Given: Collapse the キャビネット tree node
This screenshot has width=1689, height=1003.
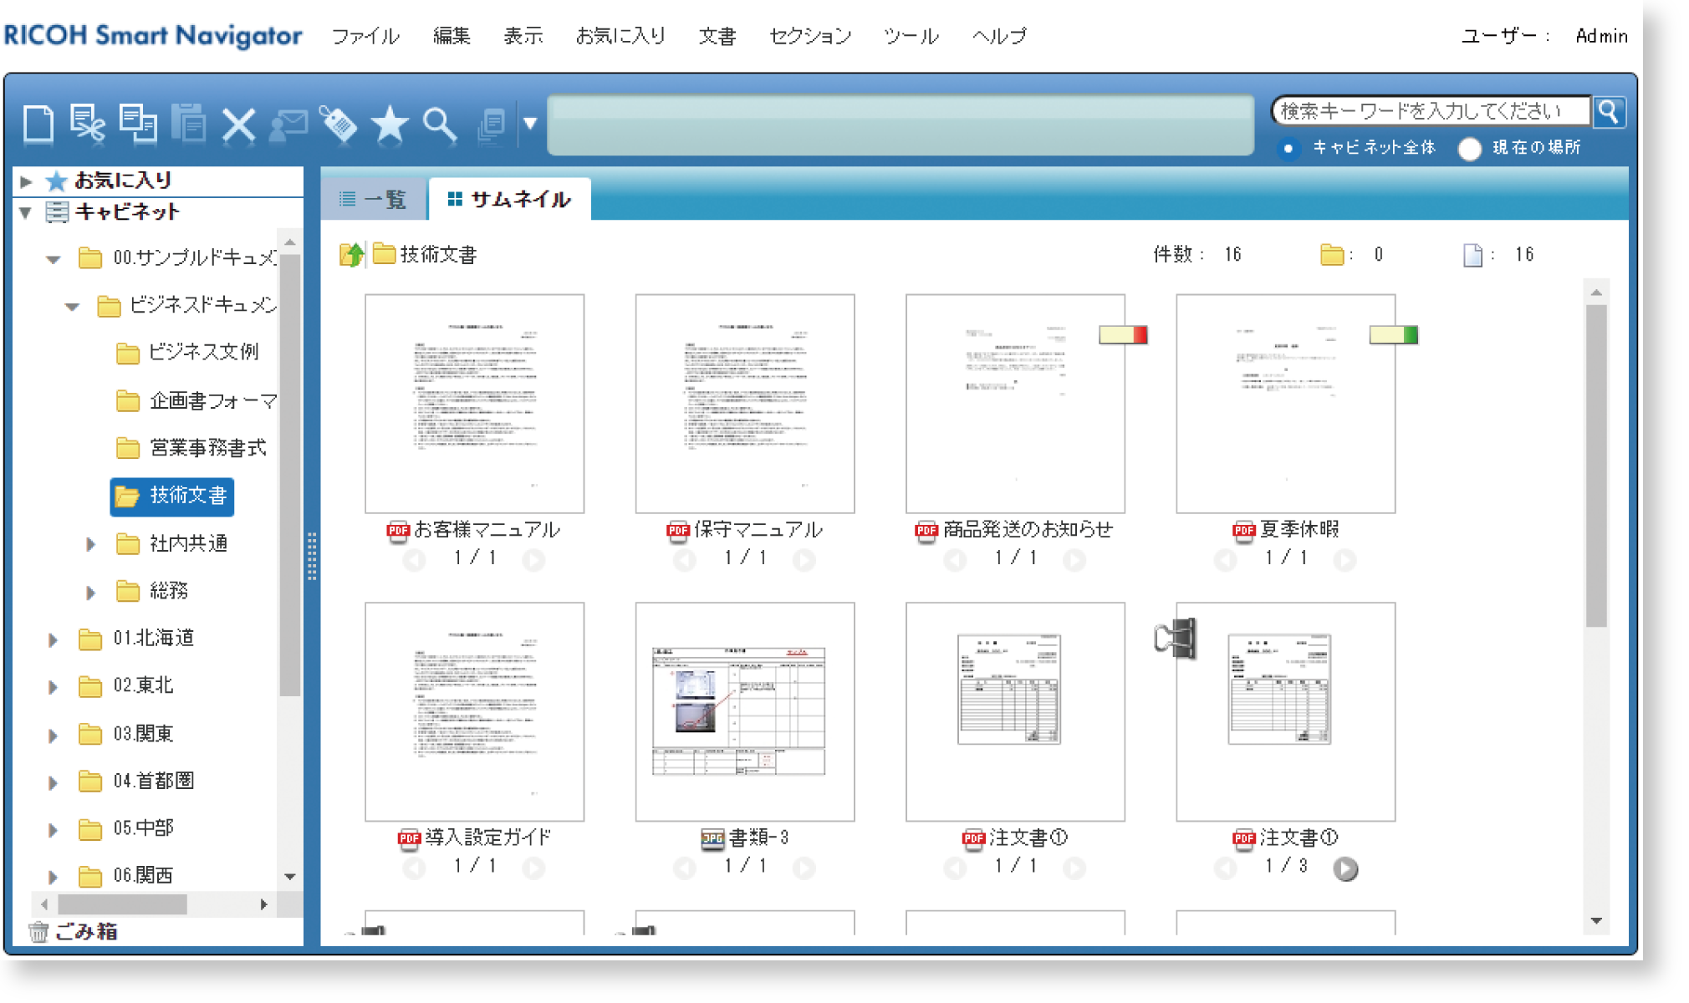Looking at the screenshot, I should click(25, 212).
